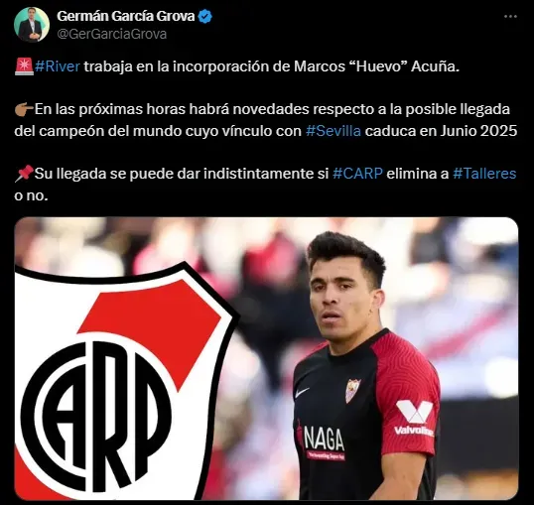
Task: Open the #Talleres hashtag
Action: tap(484, 174)
